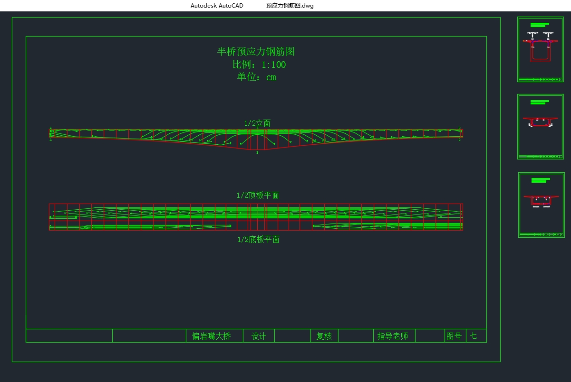Select the 比例: 1:100 scale text

pyautogui.click(x=259, y=65)
